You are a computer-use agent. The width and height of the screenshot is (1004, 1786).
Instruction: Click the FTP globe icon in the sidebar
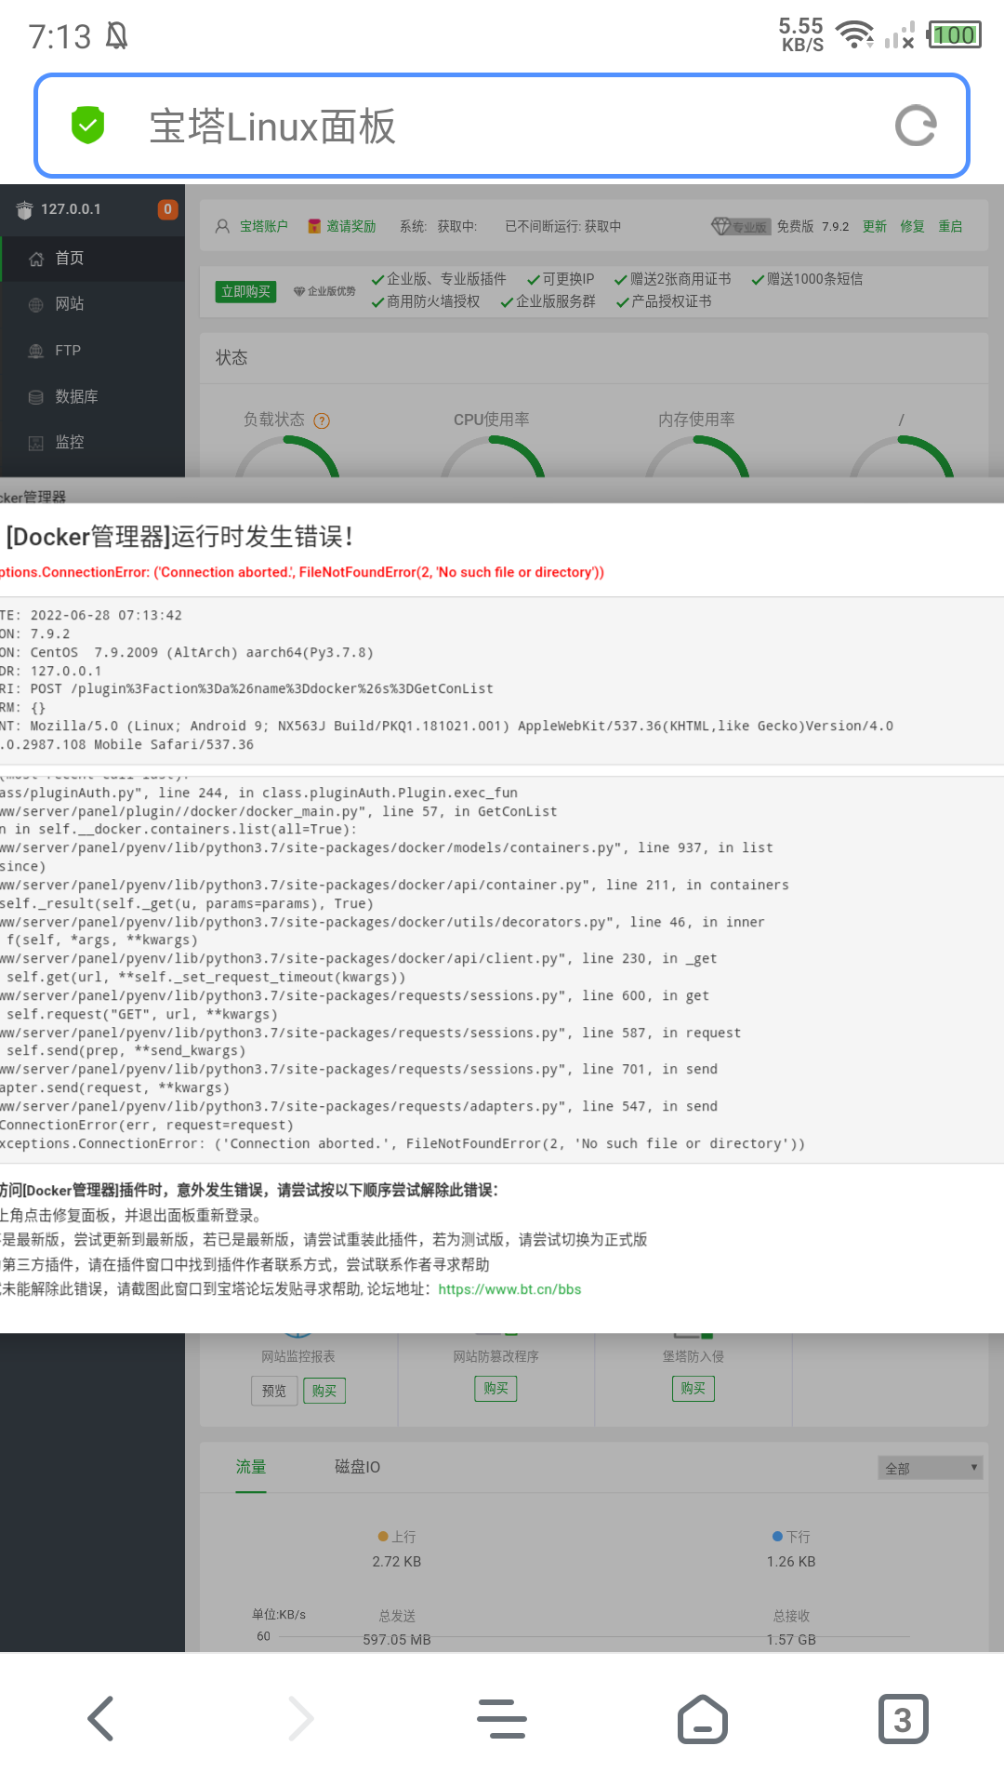pos(36,351)
